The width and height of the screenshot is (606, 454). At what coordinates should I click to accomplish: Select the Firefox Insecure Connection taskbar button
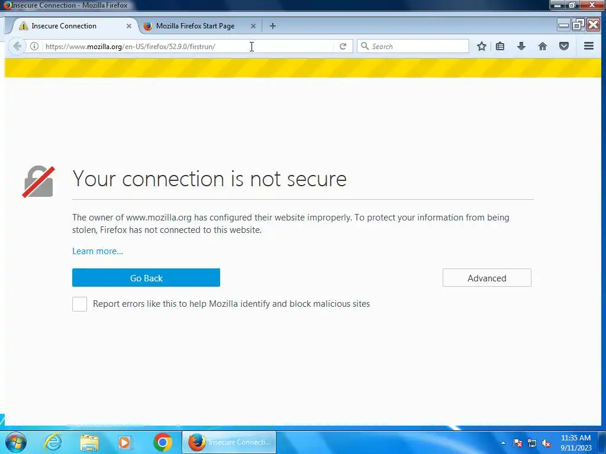tap(229, 442)
